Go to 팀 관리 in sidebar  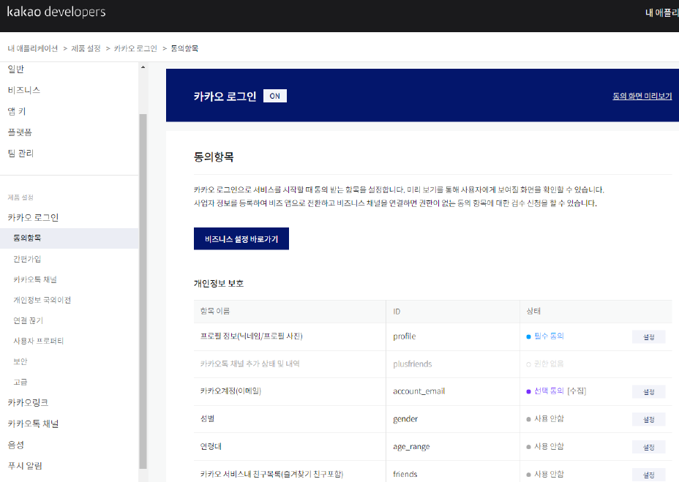(20, 154)
